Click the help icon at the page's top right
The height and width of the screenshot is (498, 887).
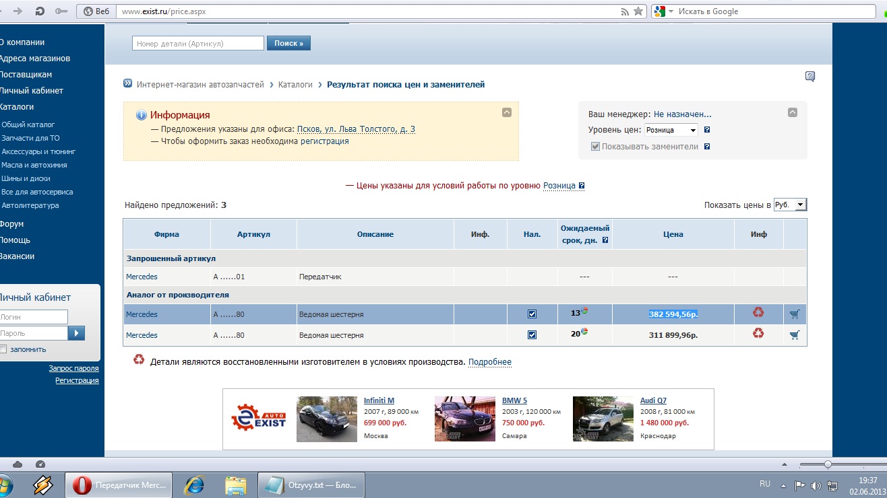(x=810, y=76)
